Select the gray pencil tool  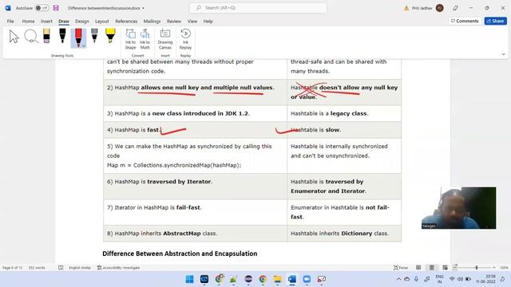[94, 36]
